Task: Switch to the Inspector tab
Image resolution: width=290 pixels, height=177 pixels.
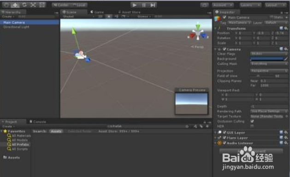Action: [227, 12]
